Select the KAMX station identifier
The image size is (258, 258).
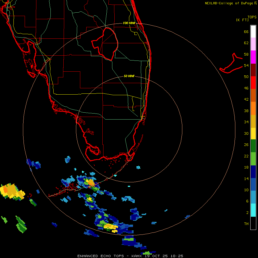[136, 256]
